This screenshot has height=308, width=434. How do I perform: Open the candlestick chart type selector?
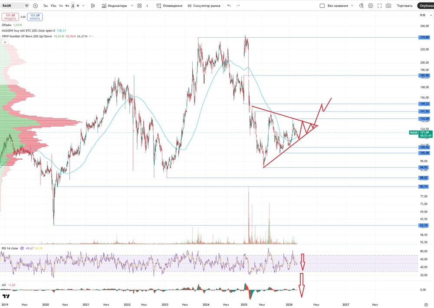click(x=93, y=6)
